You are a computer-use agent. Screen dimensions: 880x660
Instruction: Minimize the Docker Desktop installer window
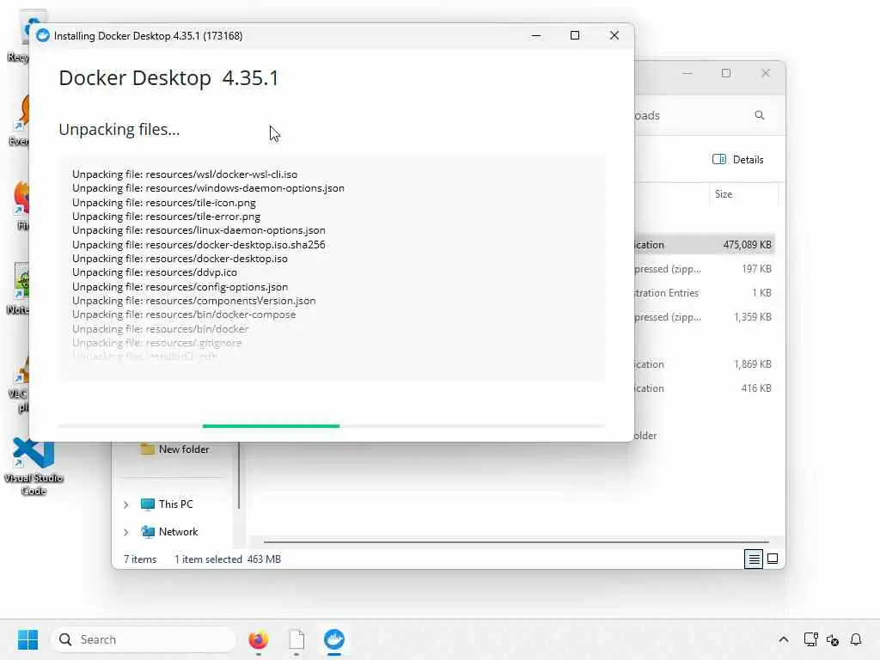point(536,35)
